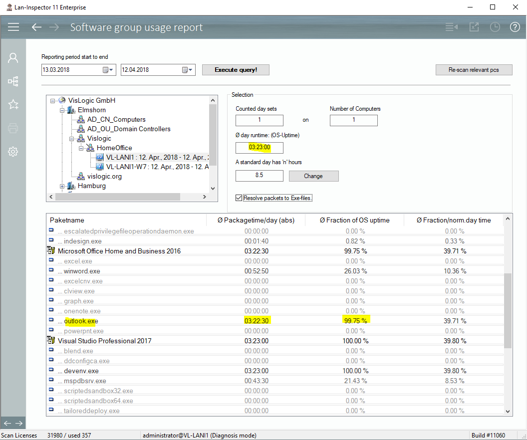527x440 pixels.
Task: Click the Re-scan relevant pcs button
Action: tap(474, 70)
